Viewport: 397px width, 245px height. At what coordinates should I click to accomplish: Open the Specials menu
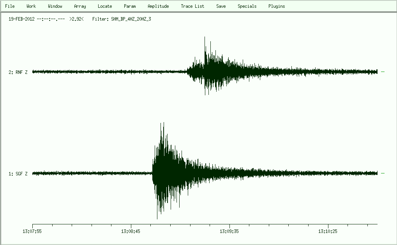[x=247, y=6]
